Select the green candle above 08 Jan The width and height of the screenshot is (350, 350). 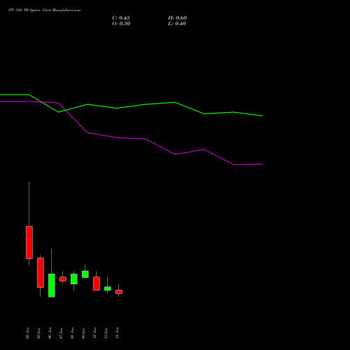pos(74,279)
